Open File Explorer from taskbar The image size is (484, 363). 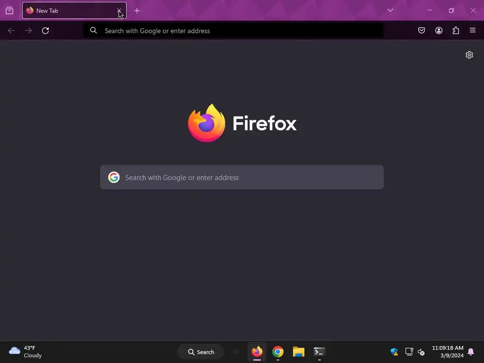pos(299,352)
